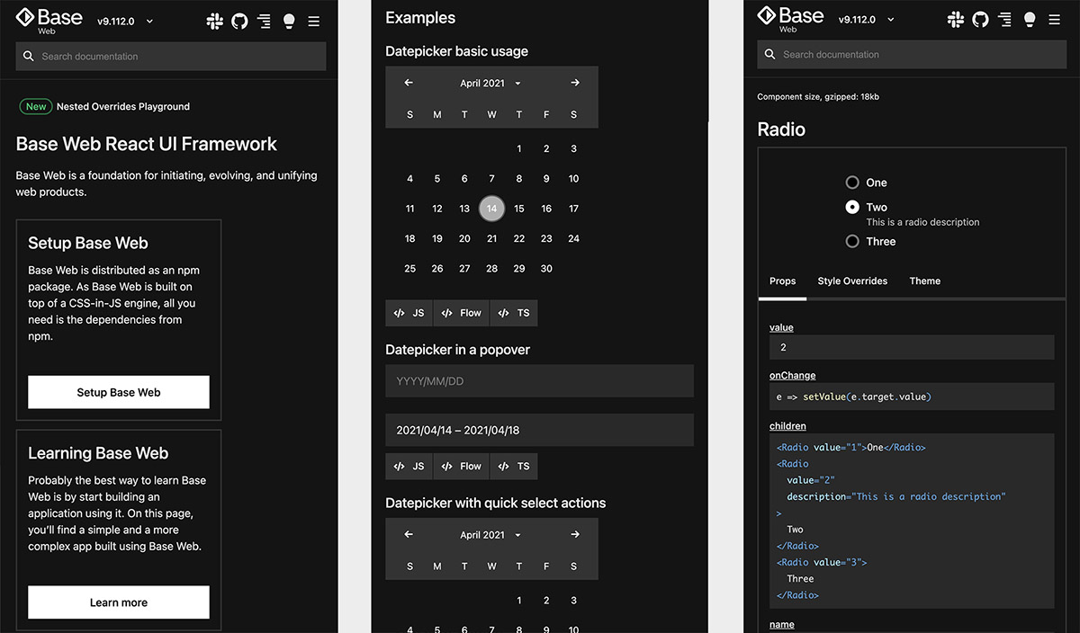The width and height of the screenshot is (1080, 633).
Task: Click the Learn more button
Action: (119, 602)
